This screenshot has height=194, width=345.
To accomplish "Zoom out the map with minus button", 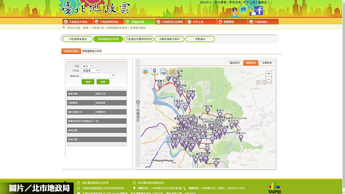I will tap(269, 80).
